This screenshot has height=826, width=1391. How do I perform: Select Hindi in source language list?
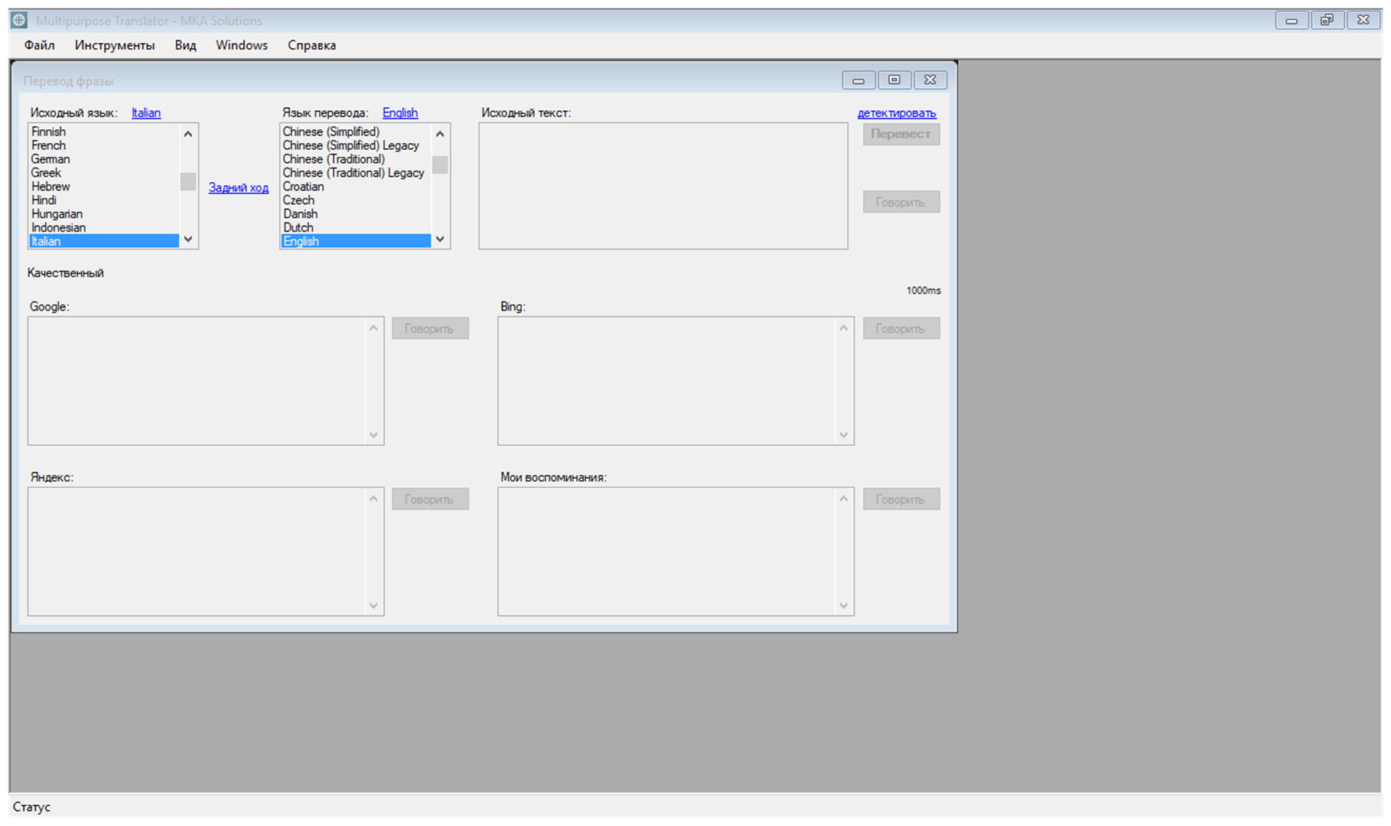pos(104,200)
